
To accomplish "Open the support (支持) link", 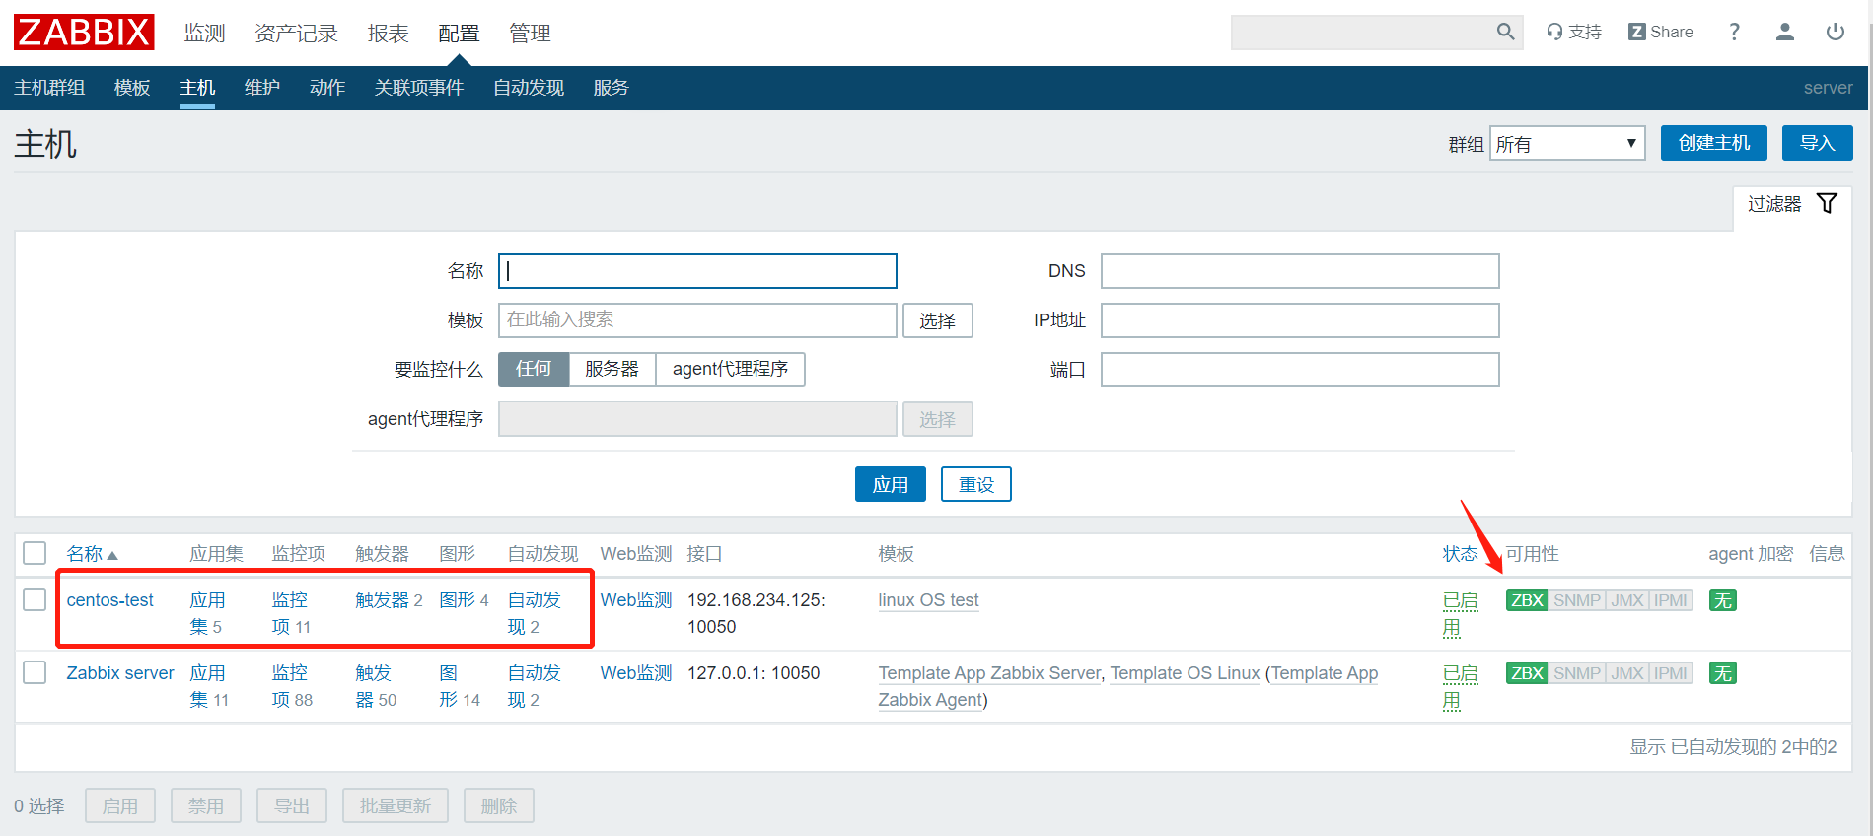I will 1574,32.
